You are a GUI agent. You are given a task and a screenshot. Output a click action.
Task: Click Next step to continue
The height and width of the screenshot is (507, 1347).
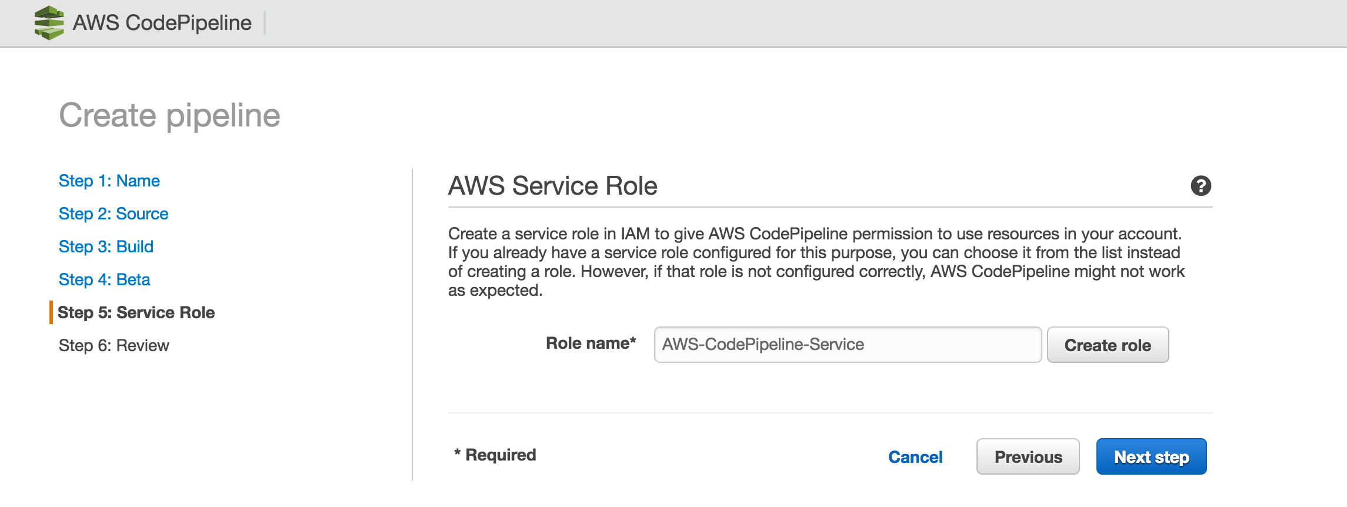coord(1151,456)
